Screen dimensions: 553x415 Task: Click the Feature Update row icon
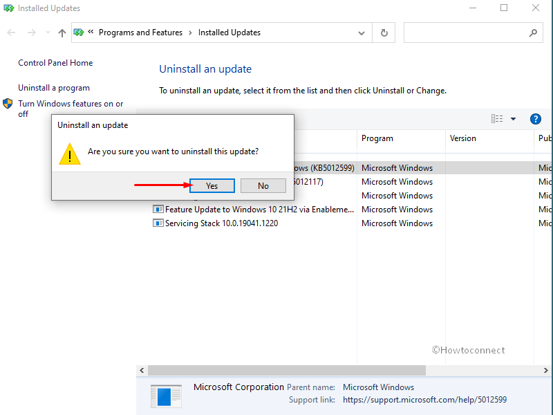pyautogui.click(x=158, y=210)
